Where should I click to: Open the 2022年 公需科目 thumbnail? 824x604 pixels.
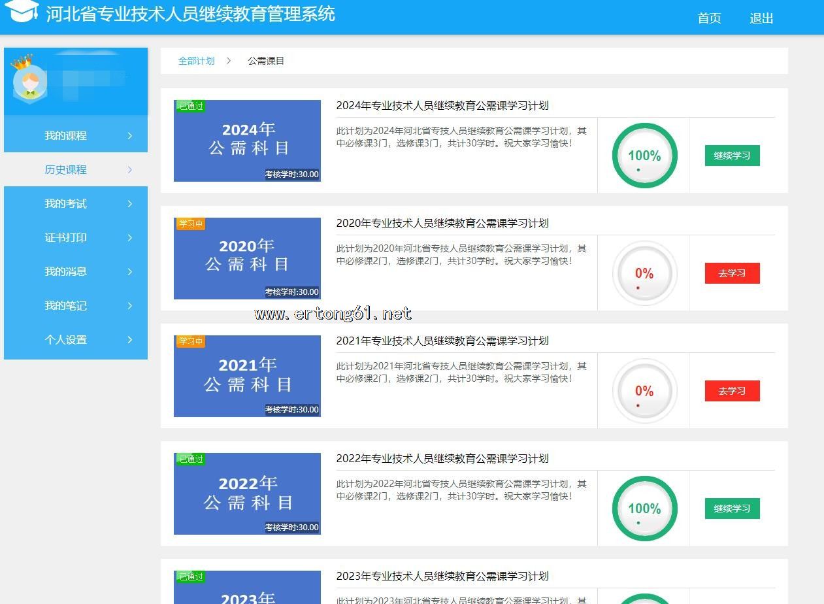pos(247,494)
